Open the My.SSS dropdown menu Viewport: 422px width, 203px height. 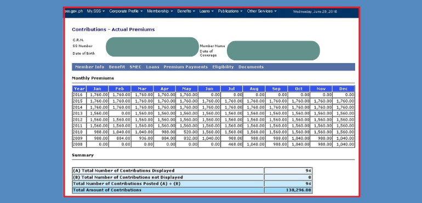click(95, 12)
